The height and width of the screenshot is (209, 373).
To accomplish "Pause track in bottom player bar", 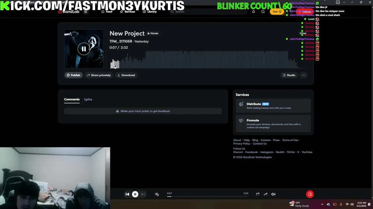I will tap(135, 194).
